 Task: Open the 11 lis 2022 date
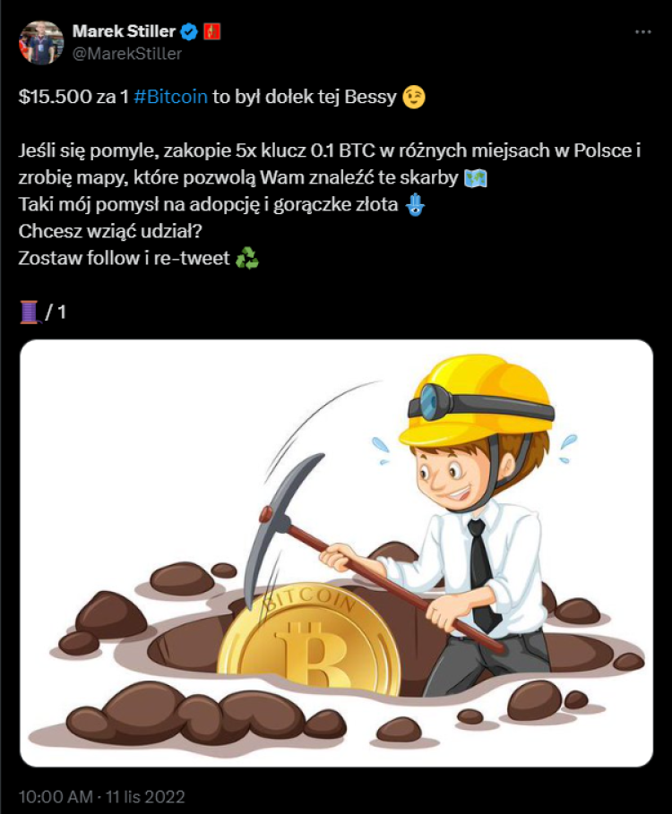[145, 796]
